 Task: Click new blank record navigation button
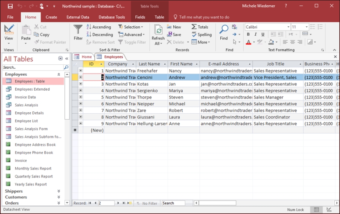coord(129,203)
